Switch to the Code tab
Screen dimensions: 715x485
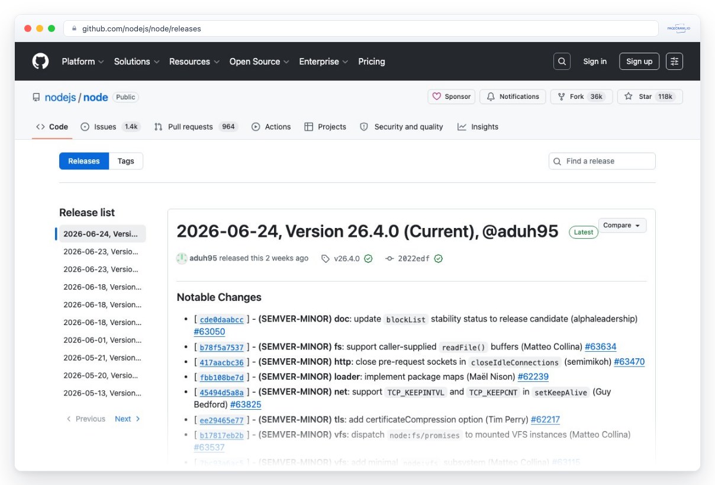tap(52, 127)
